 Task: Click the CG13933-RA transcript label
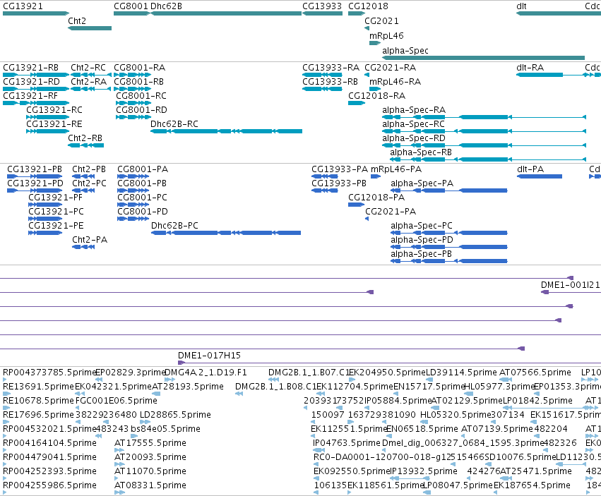331,68
